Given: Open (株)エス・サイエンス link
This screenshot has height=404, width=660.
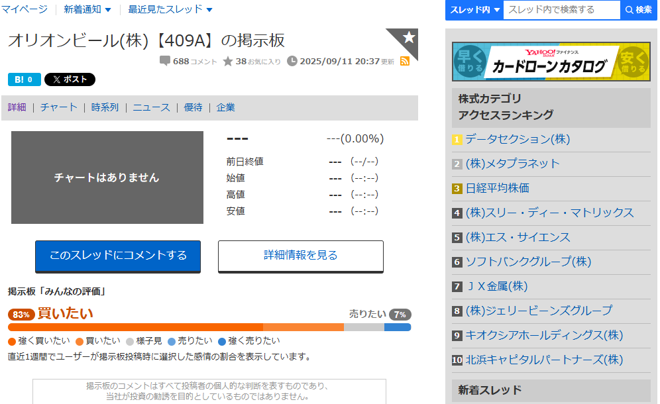Looking at the screenshot, I should point(518,237).
